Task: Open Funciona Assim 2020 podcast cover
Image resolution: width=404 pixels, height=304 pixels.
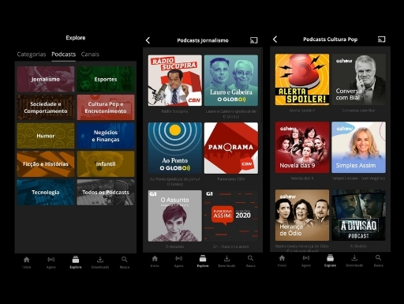Action: point(231,216)
